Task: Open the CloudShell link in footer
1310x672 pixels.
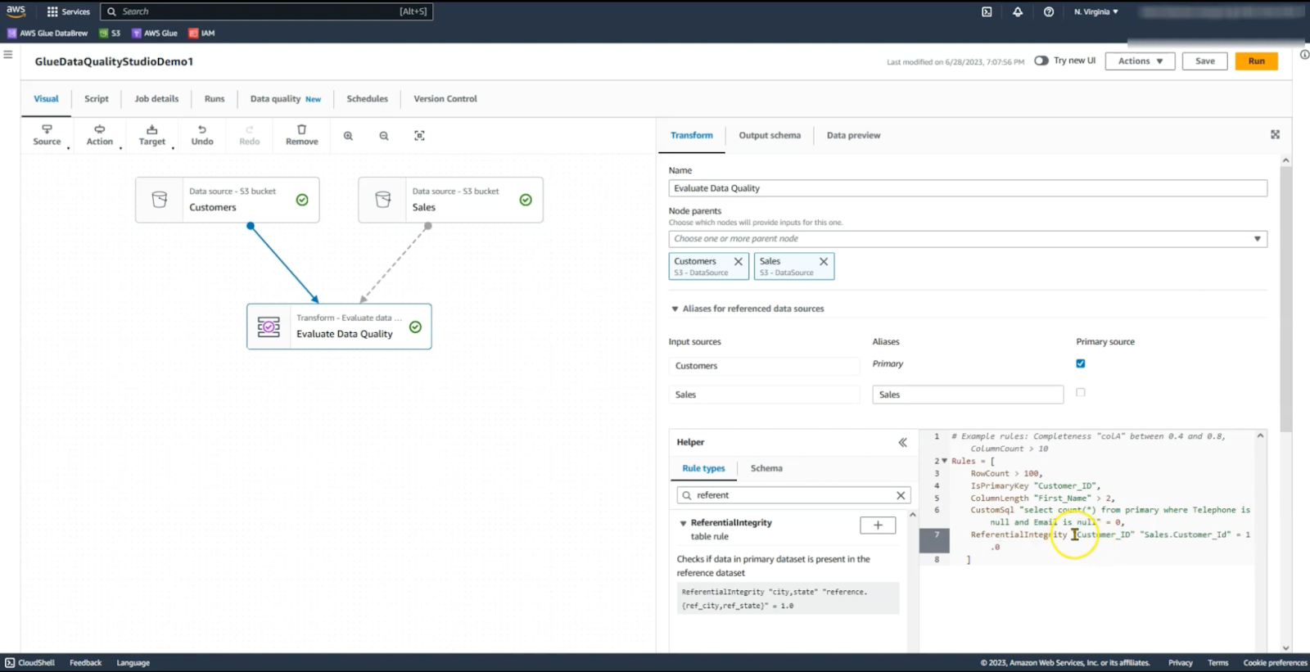Action: (29, 663)
